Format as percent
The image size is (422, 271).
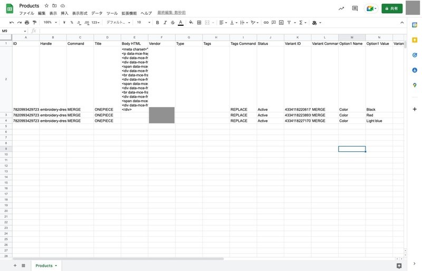[x=72, y=23]
